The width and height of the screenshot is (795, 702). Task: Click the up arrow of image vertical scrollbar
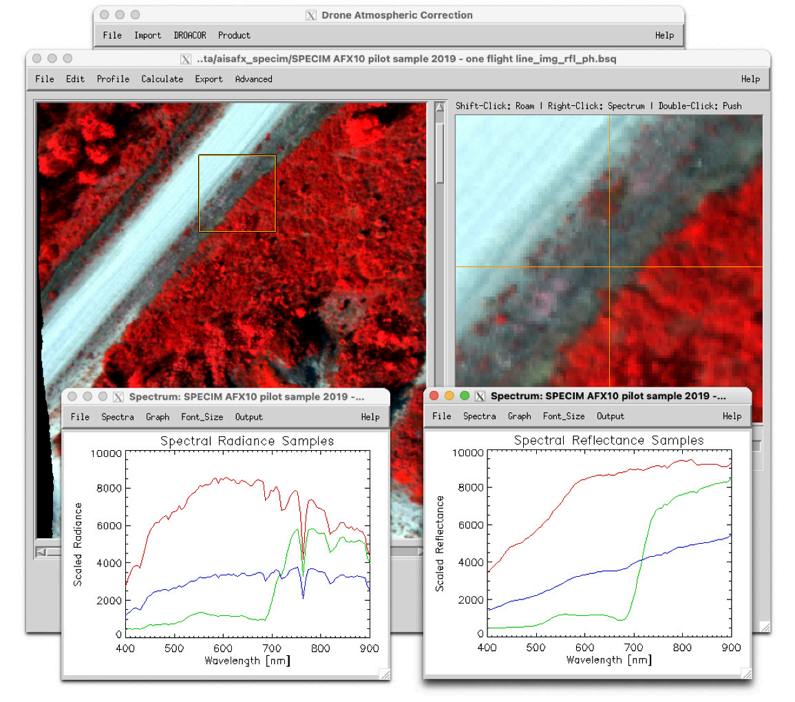(x=440, y=107)
